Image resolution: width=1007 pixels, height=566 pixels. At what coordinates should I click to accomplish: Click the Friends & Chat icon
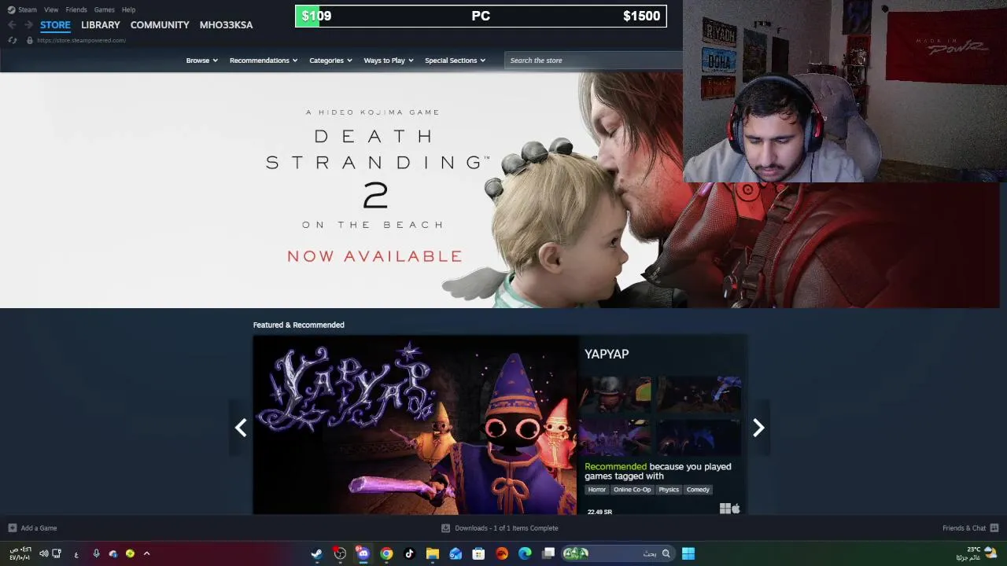(x=994, y=528)
